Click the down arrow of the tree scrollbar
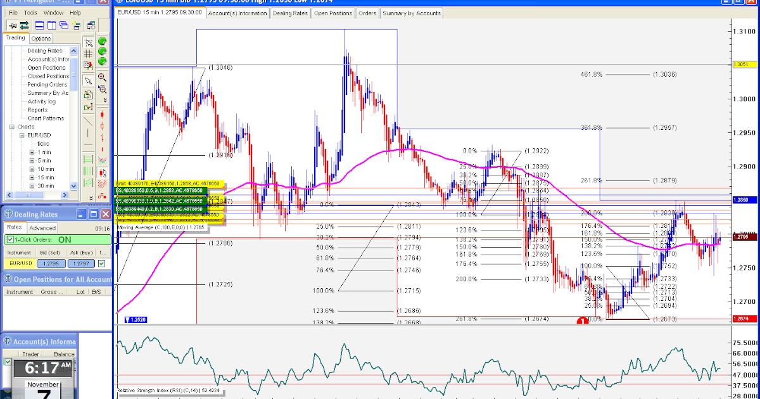The height and width of the screenshot is (399, 760). point(73,186)
